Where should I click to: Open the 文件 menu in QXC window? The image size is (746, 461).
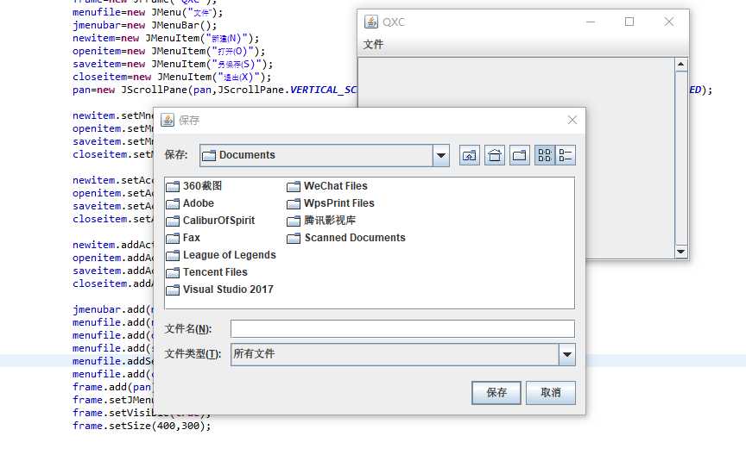click(x=373, y=45)
